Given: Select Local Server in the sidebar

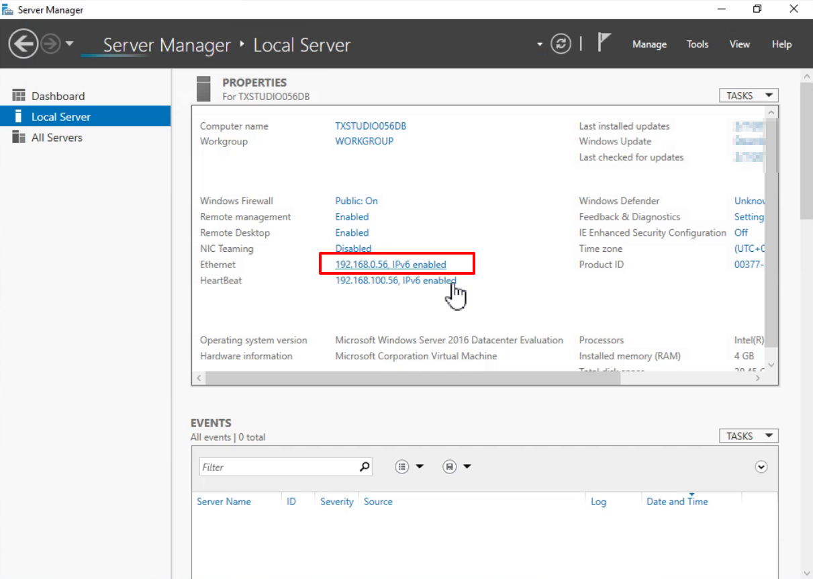Looking at the screenshot, I should click(85, 116).
